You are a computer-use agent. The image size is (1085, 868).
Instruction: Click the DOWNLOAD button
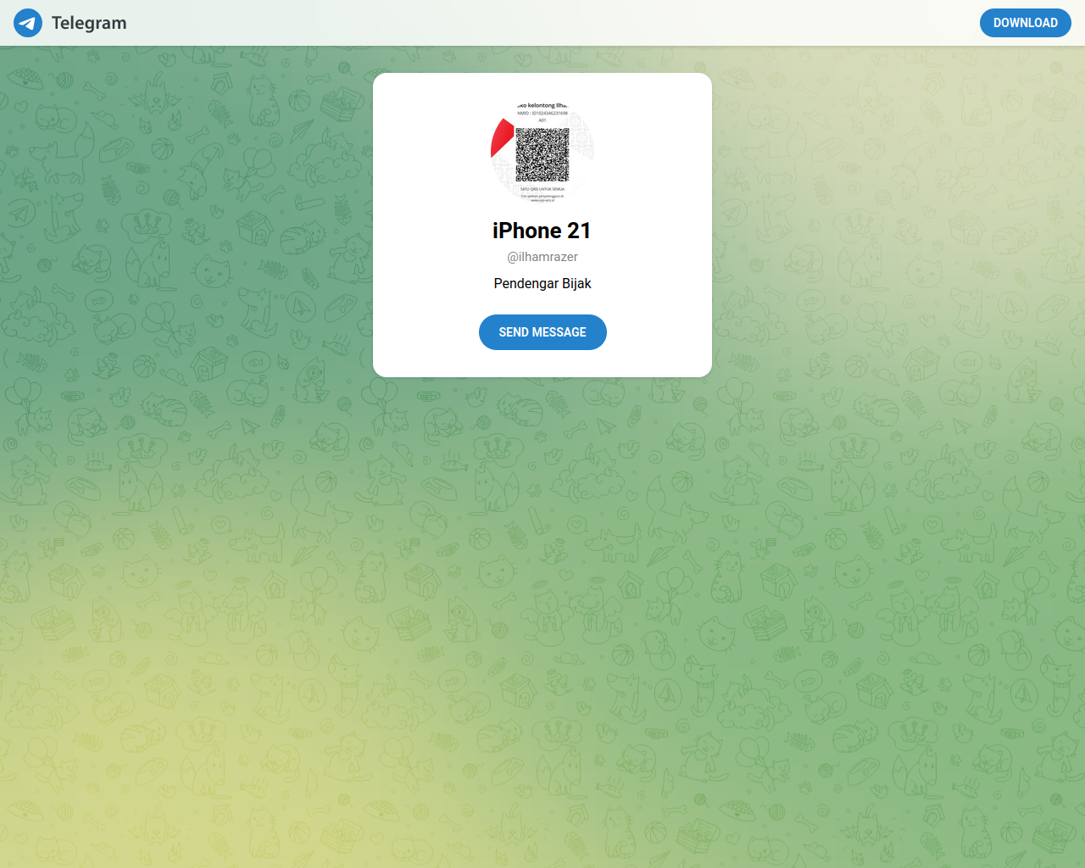1026,23
